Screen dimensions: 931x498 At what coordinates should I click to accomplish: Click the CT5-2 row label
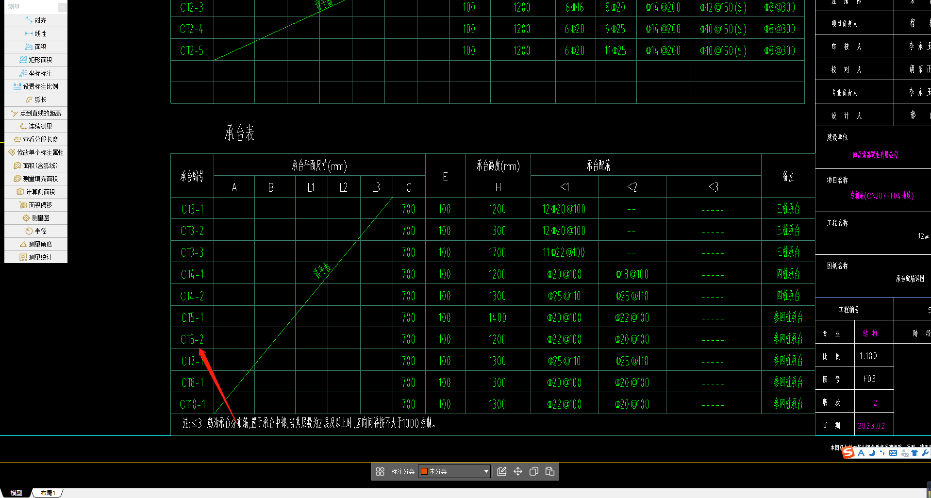click(x=192, y=339)
